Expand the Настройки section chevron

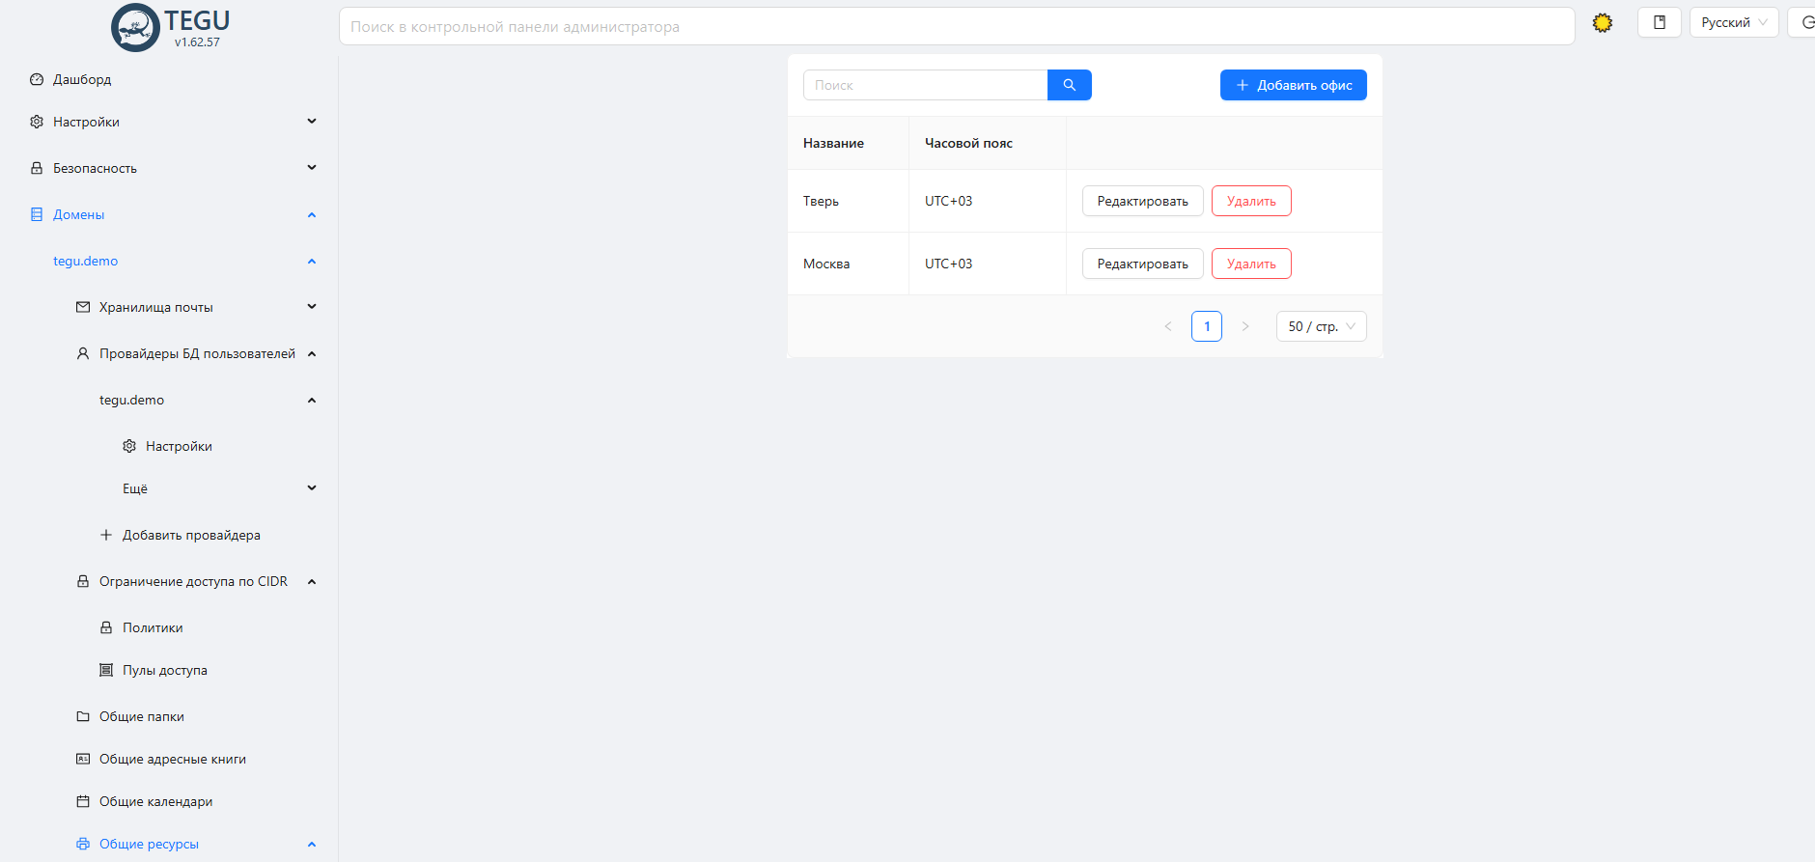coord(311,122)
